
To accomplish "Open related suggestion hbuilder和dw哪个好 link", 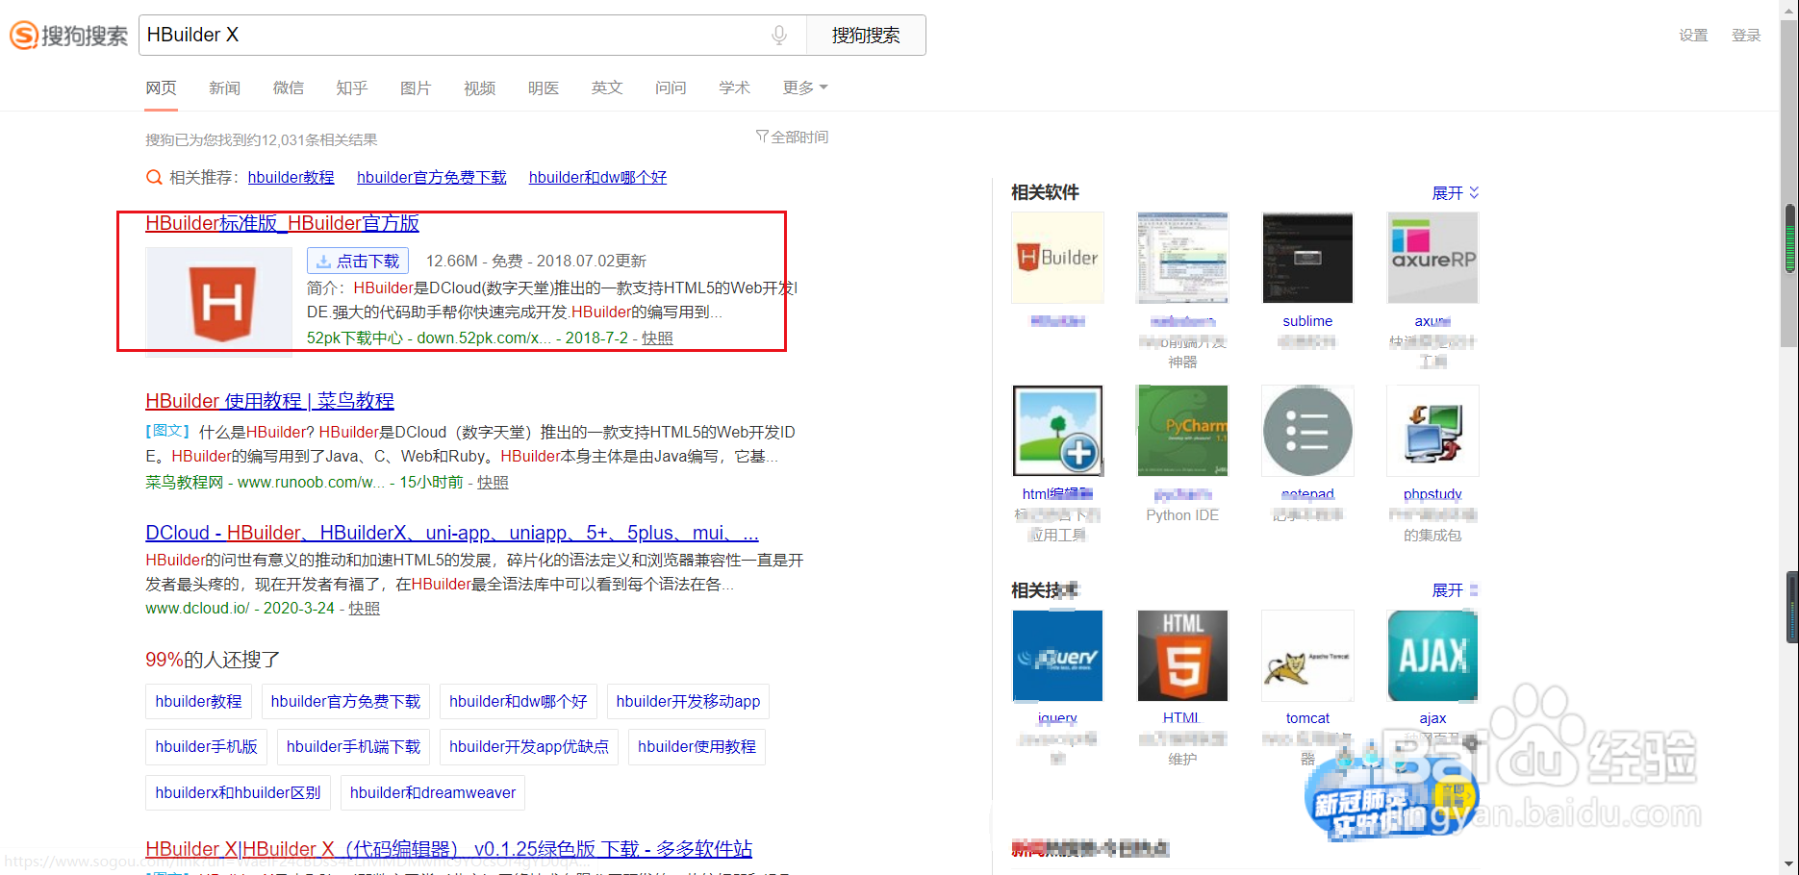I will pos(597,178).
